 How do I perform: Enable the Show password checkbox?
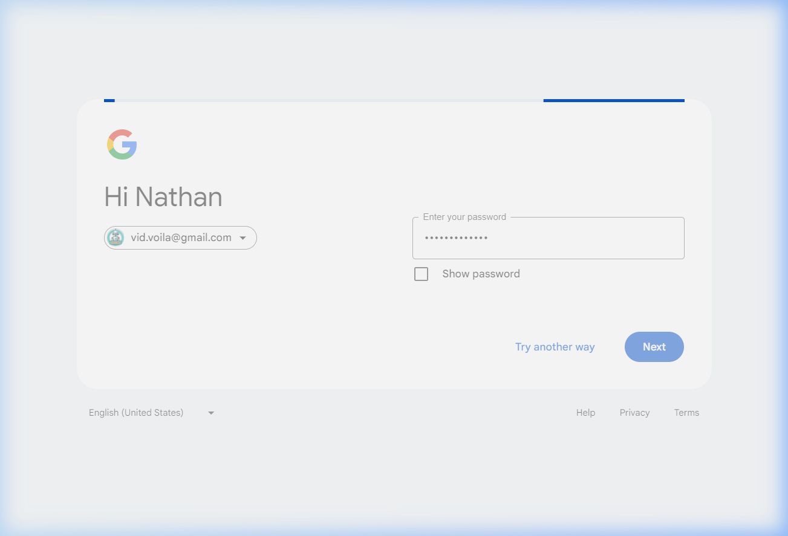click(x=421, y=274)
